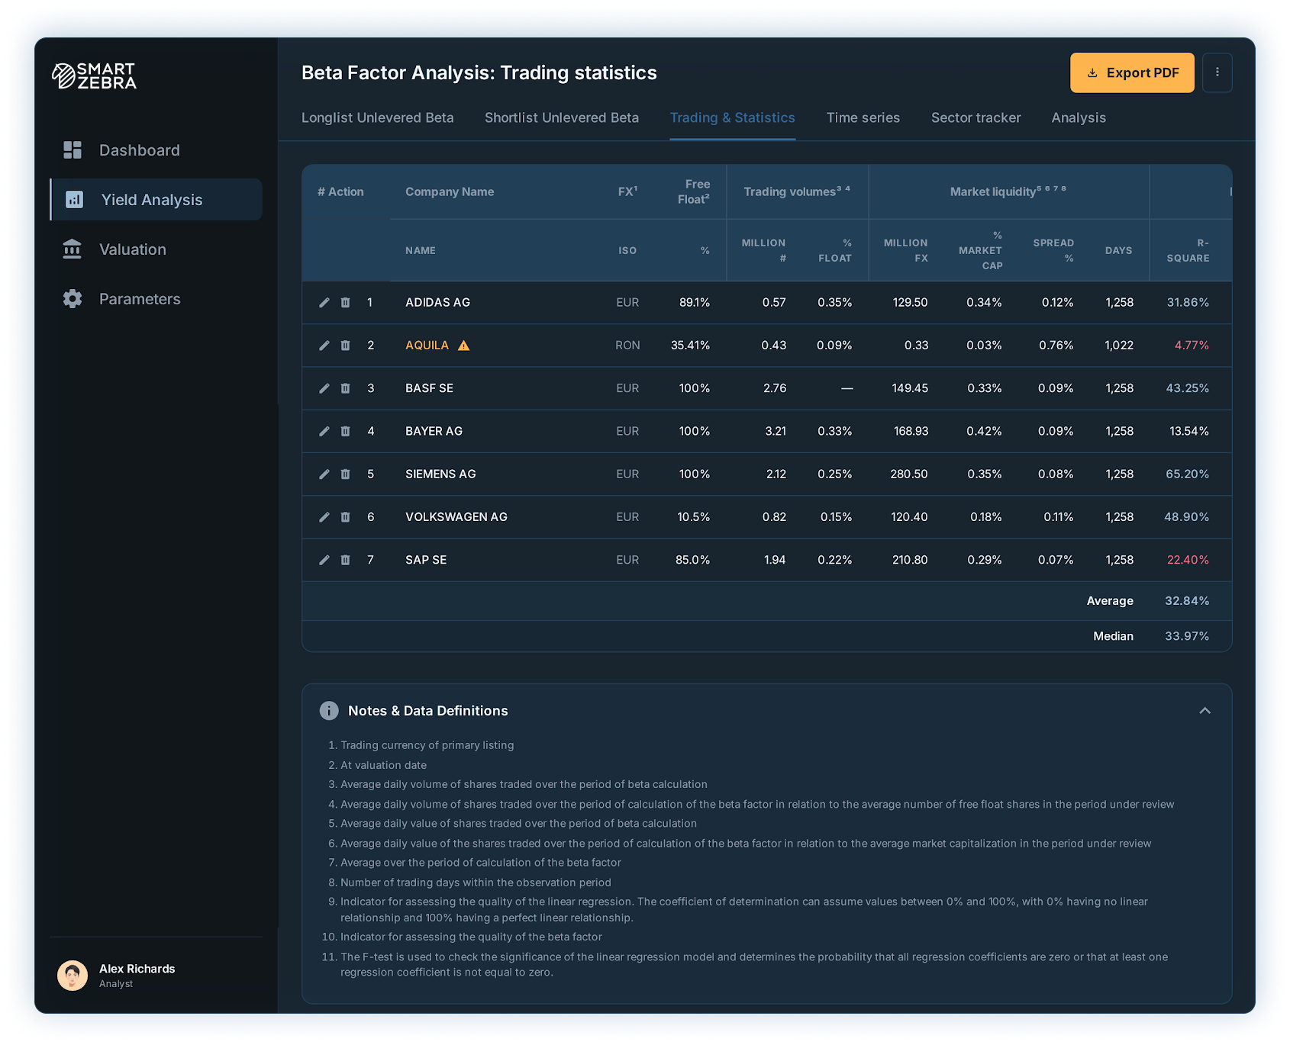The height and width of the screenshot is (1045, 1290).
Task: Open Parameters in the sidebar
Action: 156,299
